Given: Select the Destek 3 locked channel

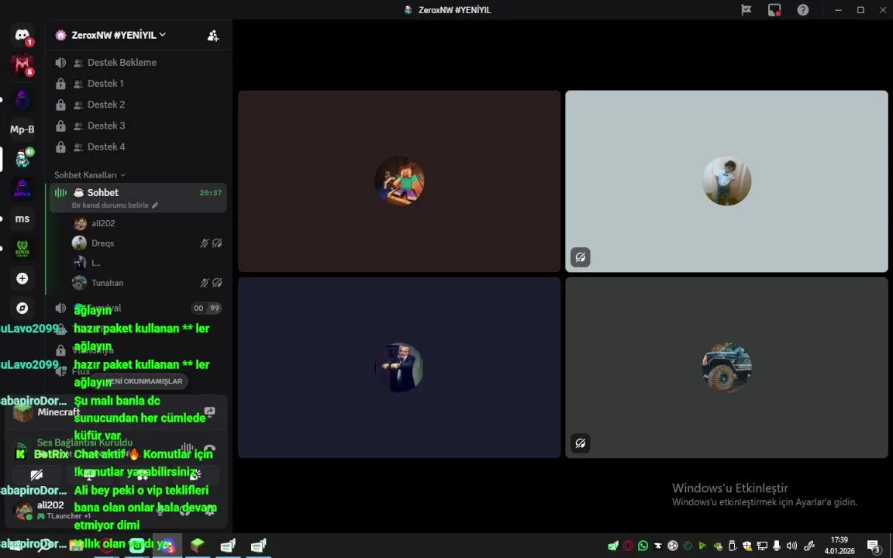Looking at the screenshot, I should click(x=139, y=126).
